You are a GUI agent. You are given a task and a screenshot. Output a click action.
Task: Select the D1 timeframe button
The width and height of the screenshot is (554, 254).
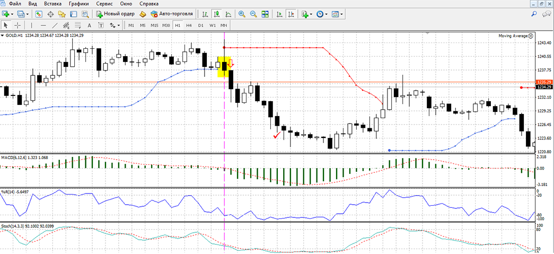(x=201, y=25)
